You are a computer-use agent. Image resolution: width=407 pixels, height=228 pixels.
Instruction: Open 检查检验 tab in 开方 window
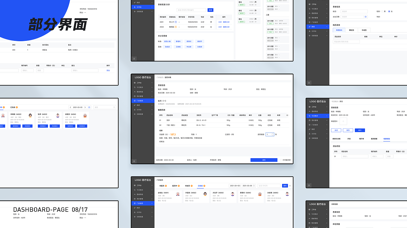[387, 139]
